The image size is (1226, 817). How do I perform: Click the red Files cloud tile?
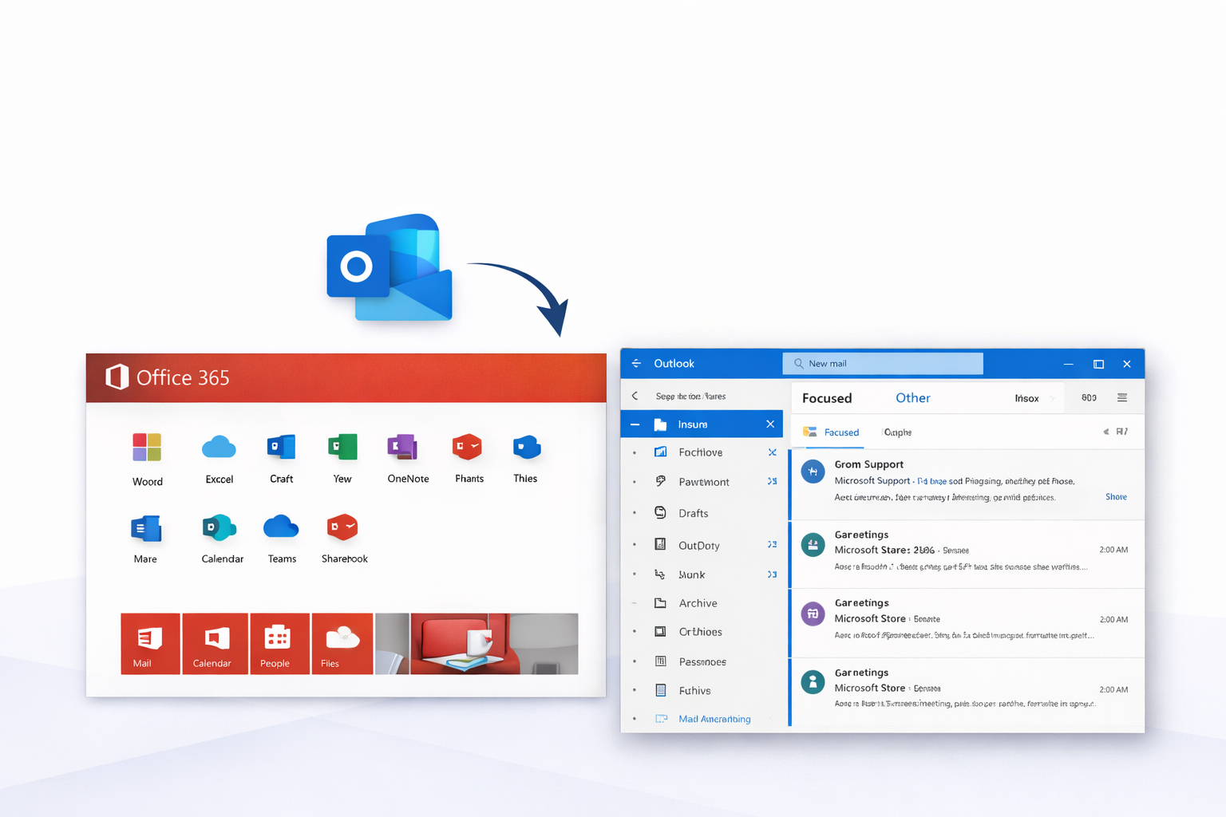(342, 643)
